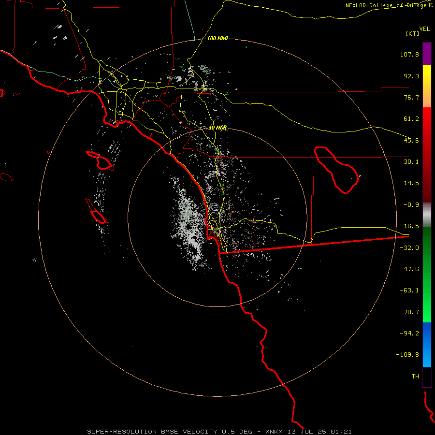Select the 92.3 legend value
The image size is (435, 435).
tap(411, 76)
